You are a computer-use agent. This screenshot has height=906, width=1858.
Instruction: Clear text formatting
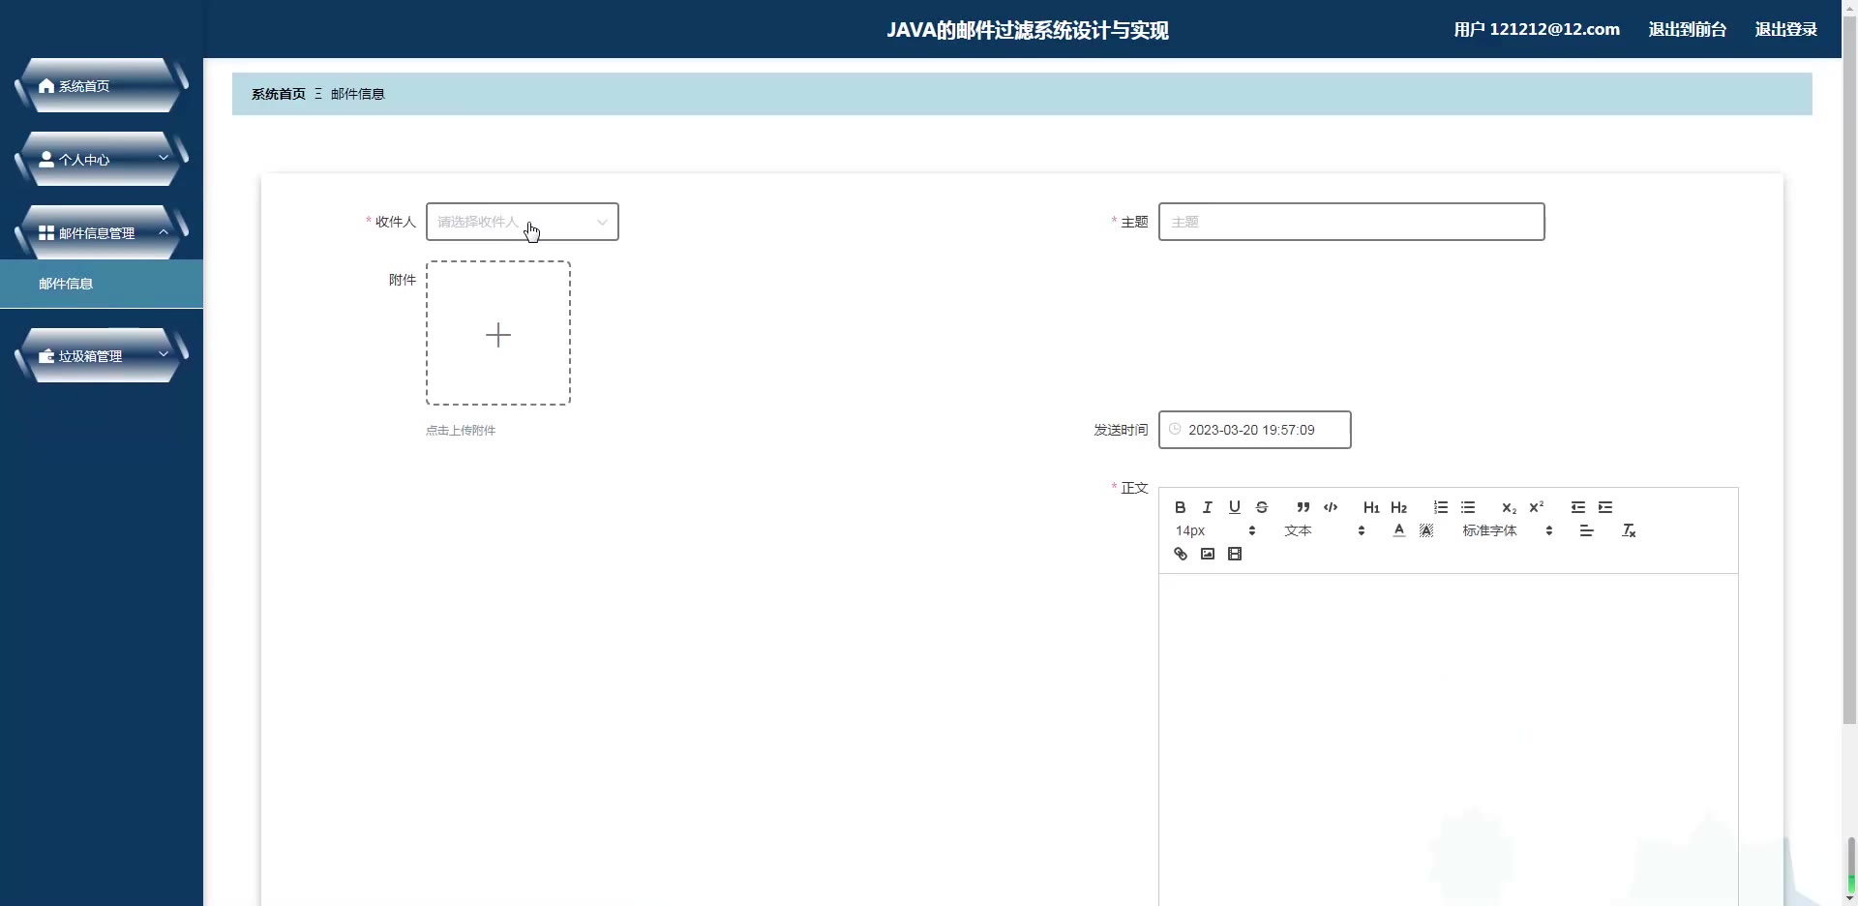1629,530
